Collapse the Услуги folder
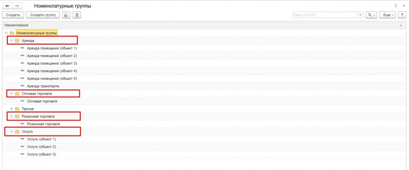409x170 pixels. coord(11,132)
